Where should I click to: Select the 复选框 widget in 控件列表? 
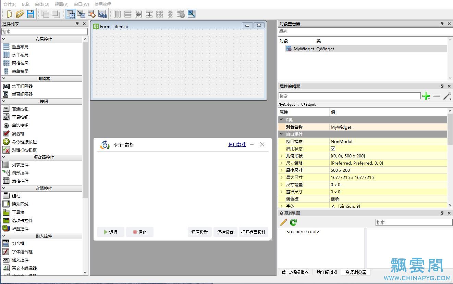(18, 133)
